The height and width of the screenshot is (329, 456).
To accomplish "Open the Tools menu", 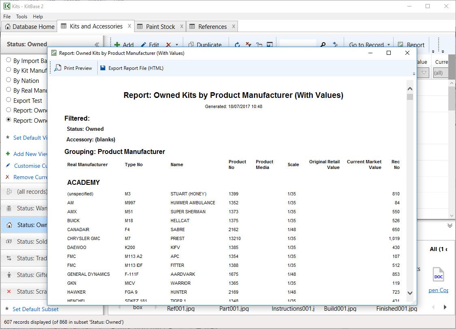I will 21,17.
